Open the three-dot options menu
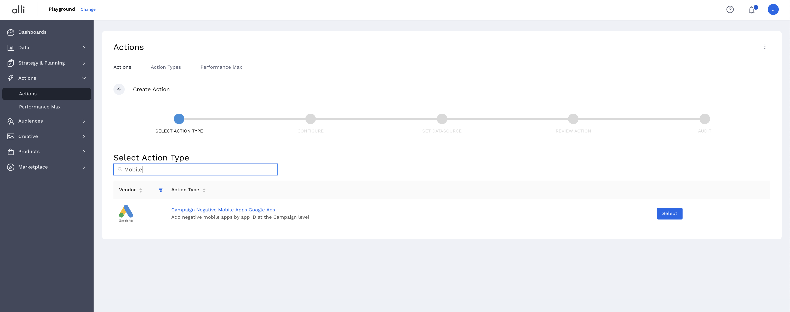 [x=765, y=46]
